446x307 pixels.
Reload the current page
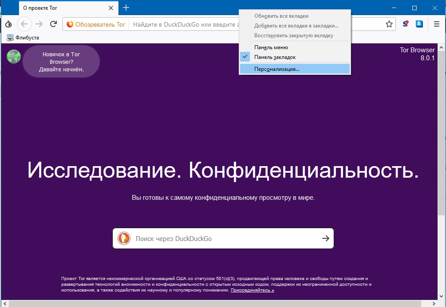pyautogui.click(x=53, y=24)
